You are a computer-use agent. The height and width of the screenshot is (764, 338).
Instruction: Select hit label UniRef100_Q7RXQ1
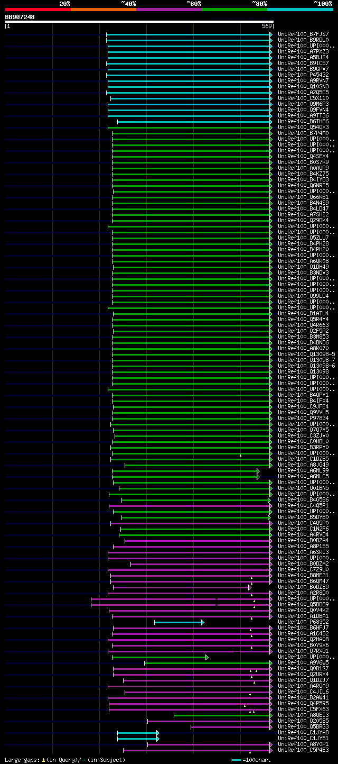303,651
